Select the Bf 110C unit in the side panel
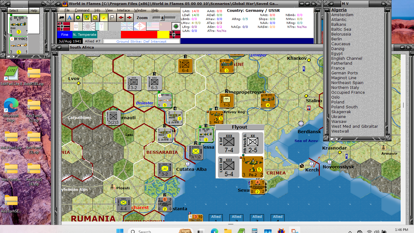The height and width of the screenshot is (233, 414). click(x=18, y=46)
